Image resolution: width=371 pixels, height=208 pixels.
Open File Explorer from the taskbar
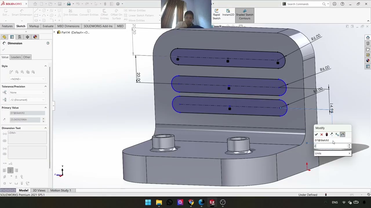pyautogui.click(x=159, y=202)
